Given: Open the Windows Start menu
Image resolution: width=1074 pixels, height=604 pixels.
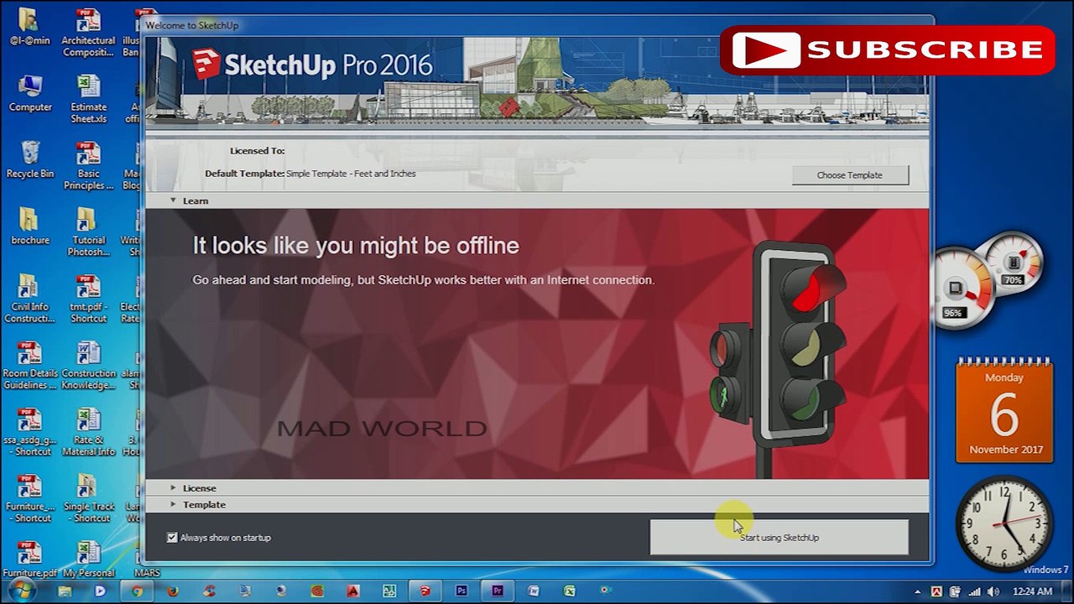Looking at the screenshot, I should pos(20,591).
